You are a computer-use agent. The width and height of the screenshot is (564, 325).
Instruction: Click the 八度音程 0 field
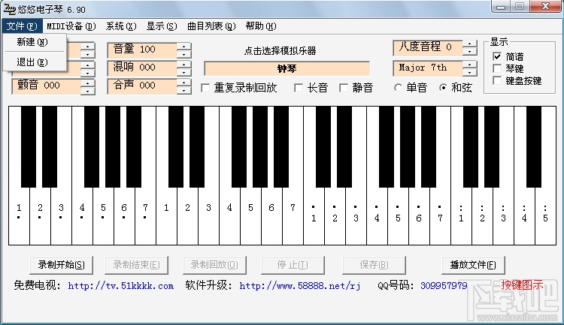point(428,48)
